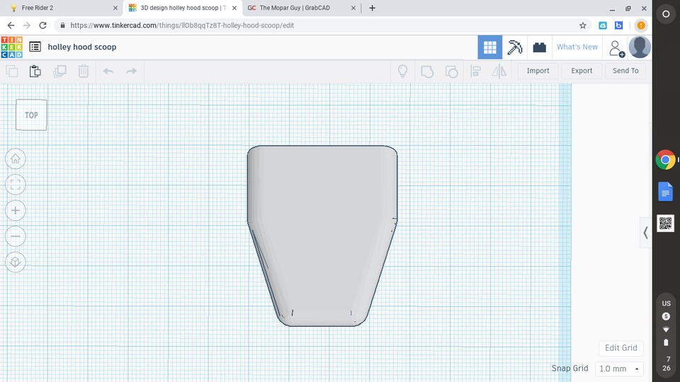680x382 pixels.
Task: Click the TOP view cube
Action: [x=31, y=115]
